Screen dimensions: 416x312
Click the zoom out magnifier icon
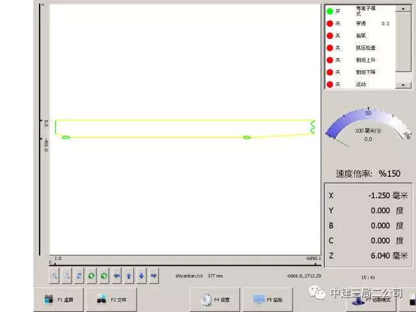coord(66,276)
